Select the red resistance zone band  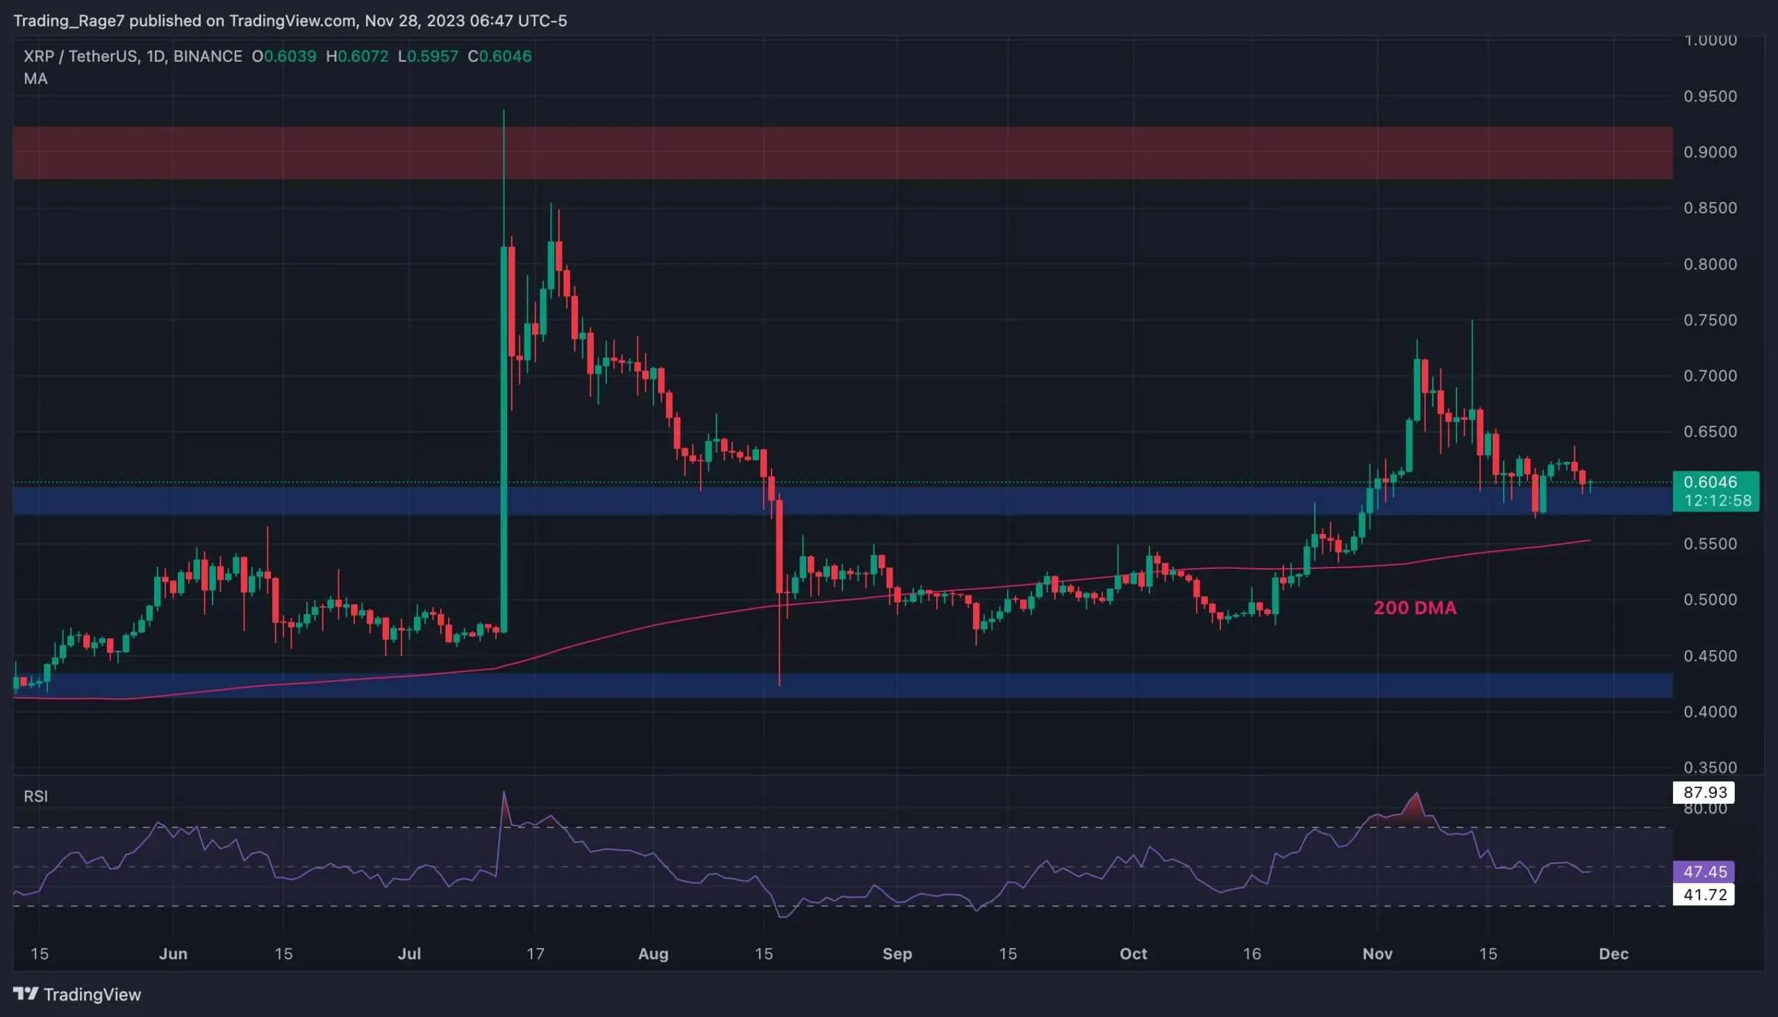click(838, 152)
